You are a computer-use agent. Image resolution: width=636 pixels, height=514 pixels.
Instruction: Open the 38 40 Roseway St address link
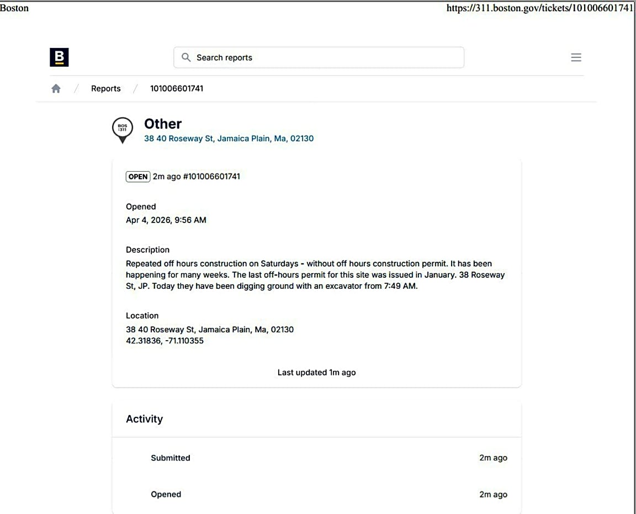click(229, 139)
